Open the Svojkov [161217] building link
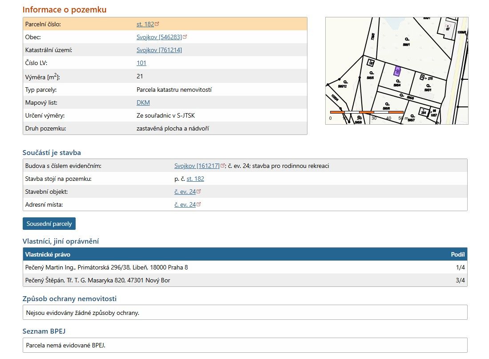This screenshot has width=489, height=359. (x=197, y=166)
